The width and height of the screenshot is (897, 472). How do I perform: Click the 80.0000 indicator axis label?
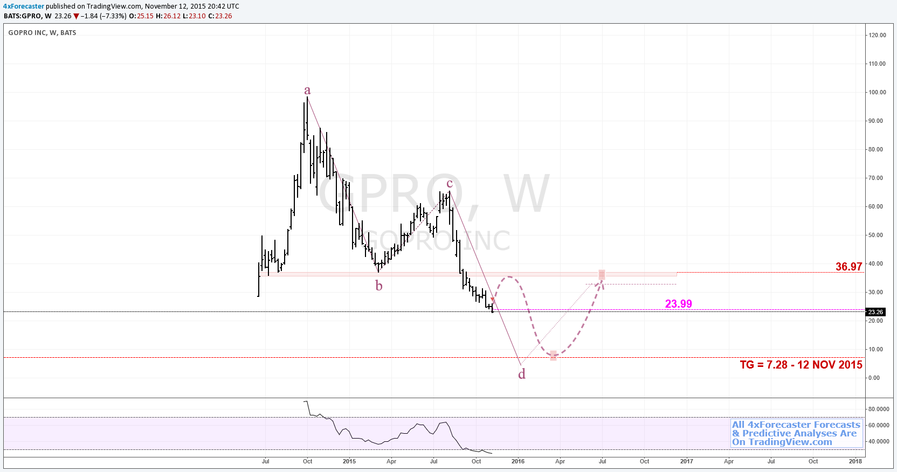tap(879, 409)
